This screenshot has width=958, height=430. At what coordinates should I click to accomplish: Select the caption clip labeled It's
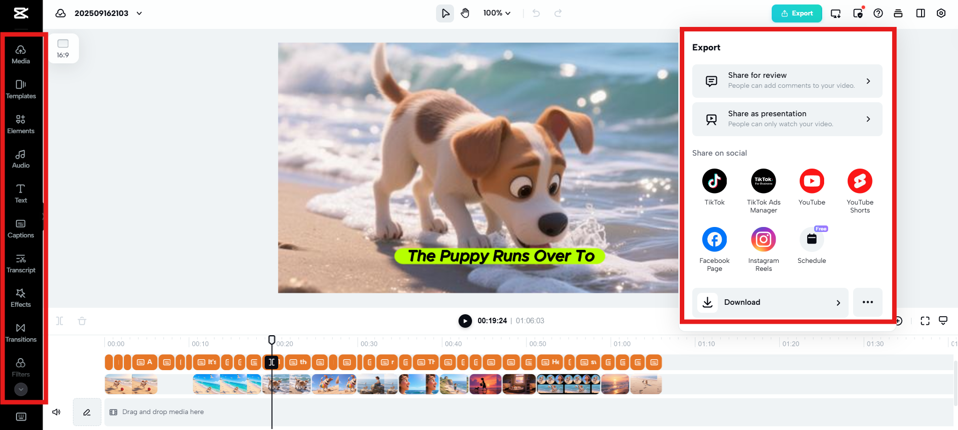pos(207,362)
